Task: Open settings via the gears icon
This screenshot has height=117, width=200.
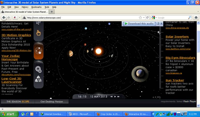Action: click(38, 69)
